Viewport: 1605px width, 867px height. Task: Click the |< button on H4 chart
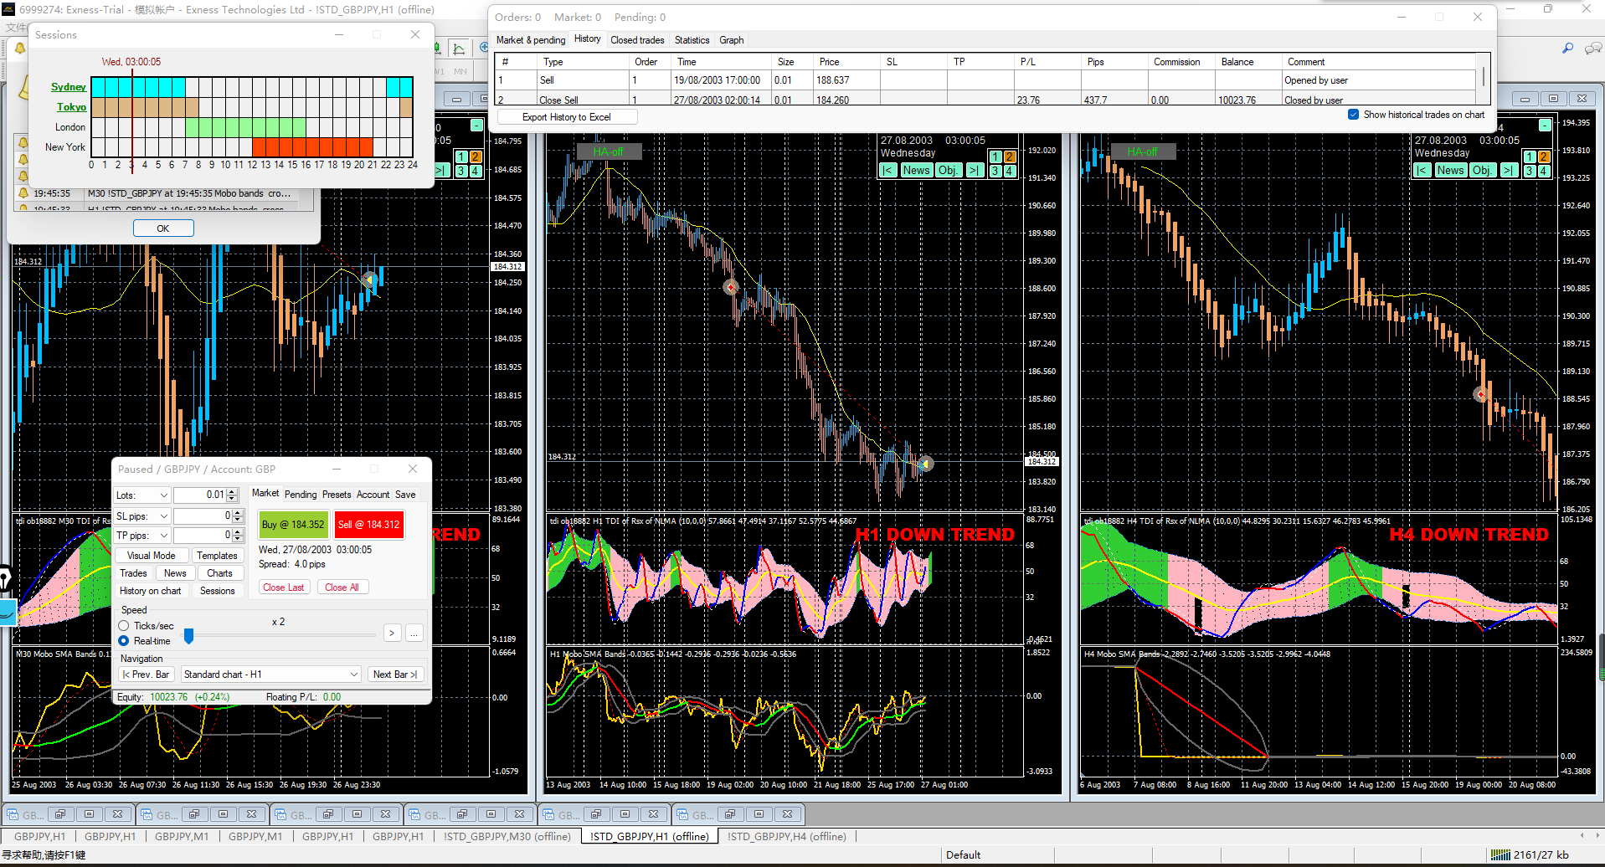tap(1422, 171)
